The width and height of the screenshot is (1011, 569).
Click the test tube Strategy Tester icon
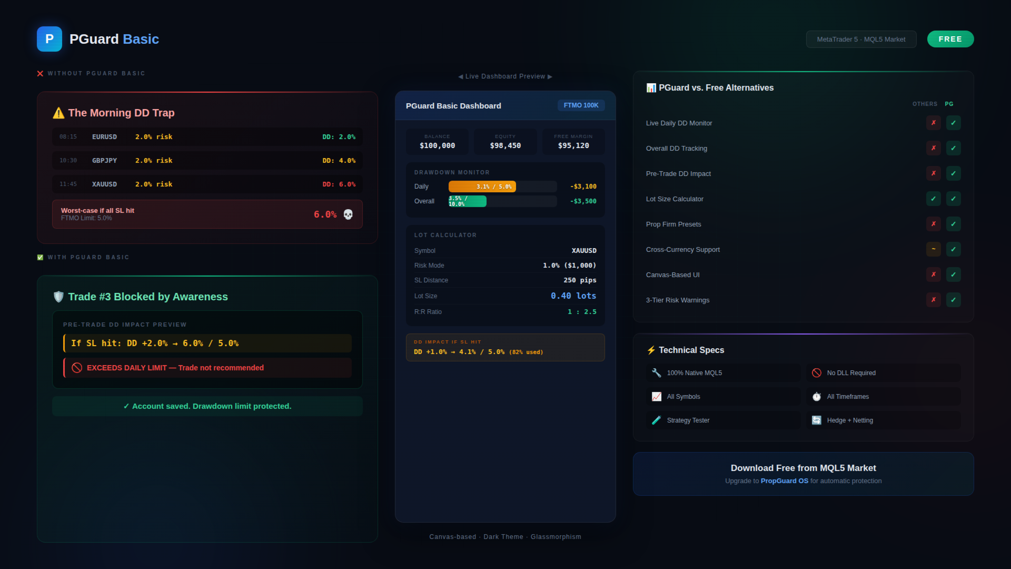(656, 420)
